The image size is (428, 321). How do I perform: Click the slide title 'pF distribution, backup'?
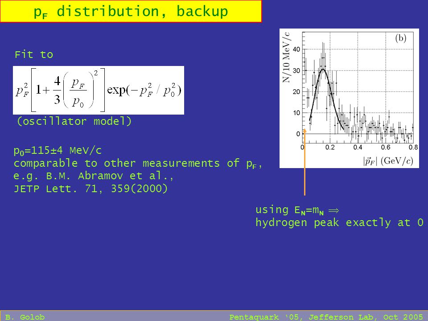[x=131, y=12]
